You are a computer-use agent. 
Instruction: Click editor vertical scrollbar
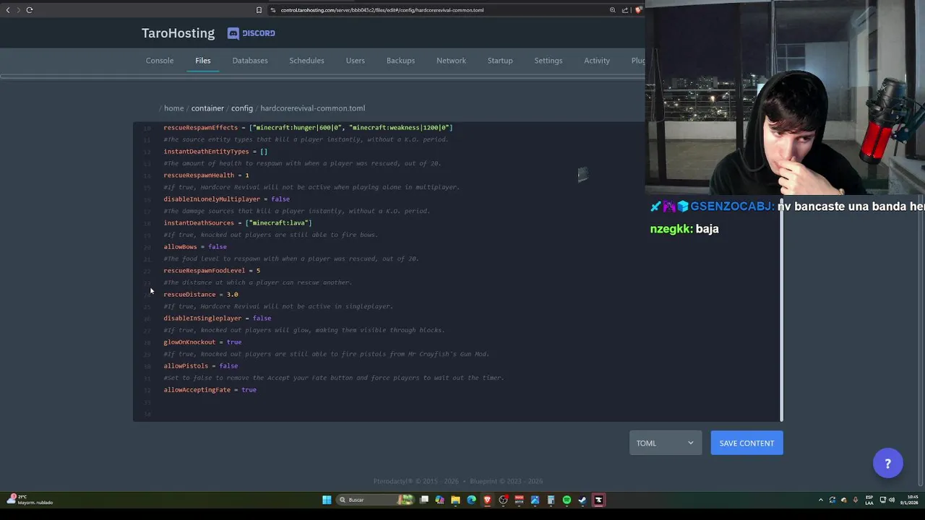click(781, 311)
